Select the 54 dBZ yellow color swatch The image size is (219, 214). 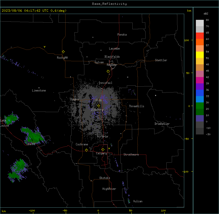click(200, 55)
